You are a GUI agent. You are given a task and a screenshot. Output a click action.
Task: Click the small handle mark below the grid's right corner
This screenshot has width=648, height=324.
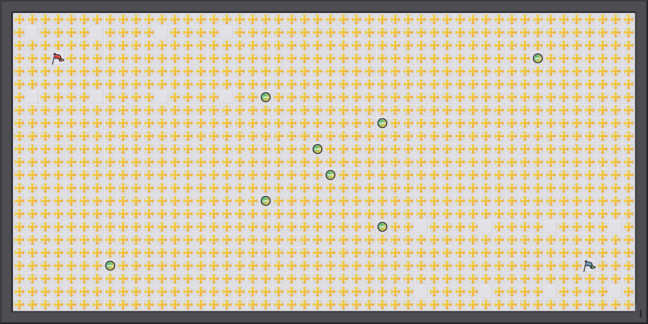pos(641,313)
